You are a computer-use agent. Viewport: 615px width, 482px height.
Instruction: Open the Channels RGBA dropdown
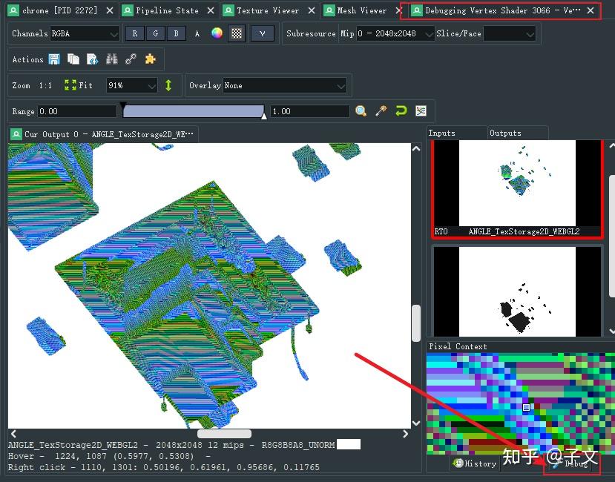[84, 33]
